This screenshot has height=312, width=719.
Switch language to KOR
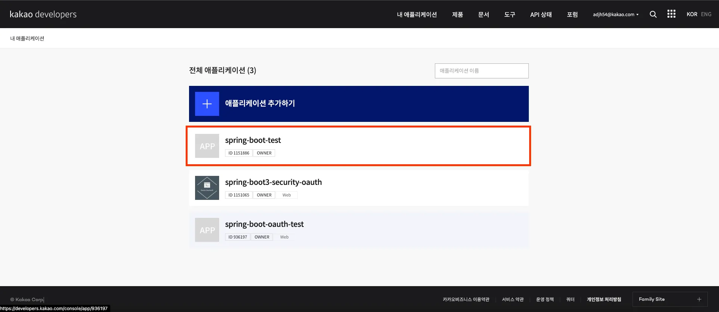pos(692,14)
